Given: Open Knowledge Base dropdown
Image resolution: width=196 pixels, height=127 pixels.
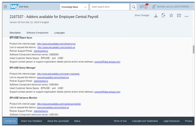Looking at the screenshot, I should [74, 7].
